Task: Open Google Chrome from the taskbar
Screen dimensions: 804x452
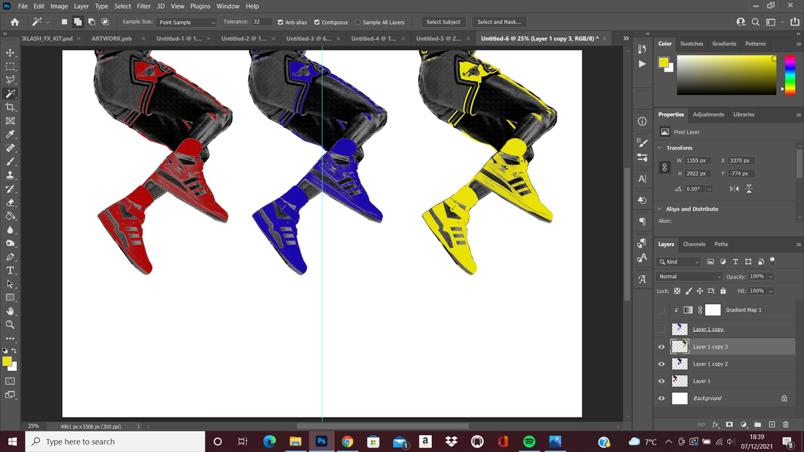Action: (x=348, y=441)
